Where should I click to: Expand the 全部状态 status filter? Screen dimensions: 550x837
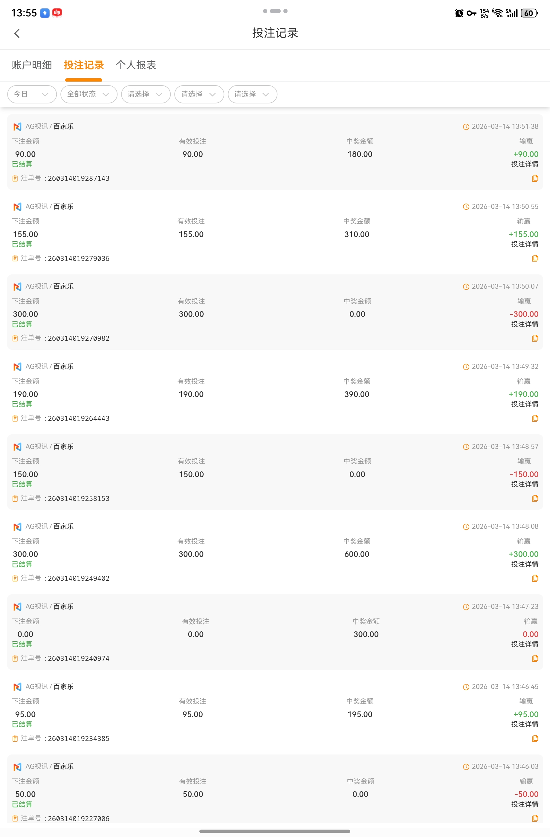(x=88, y=94)
